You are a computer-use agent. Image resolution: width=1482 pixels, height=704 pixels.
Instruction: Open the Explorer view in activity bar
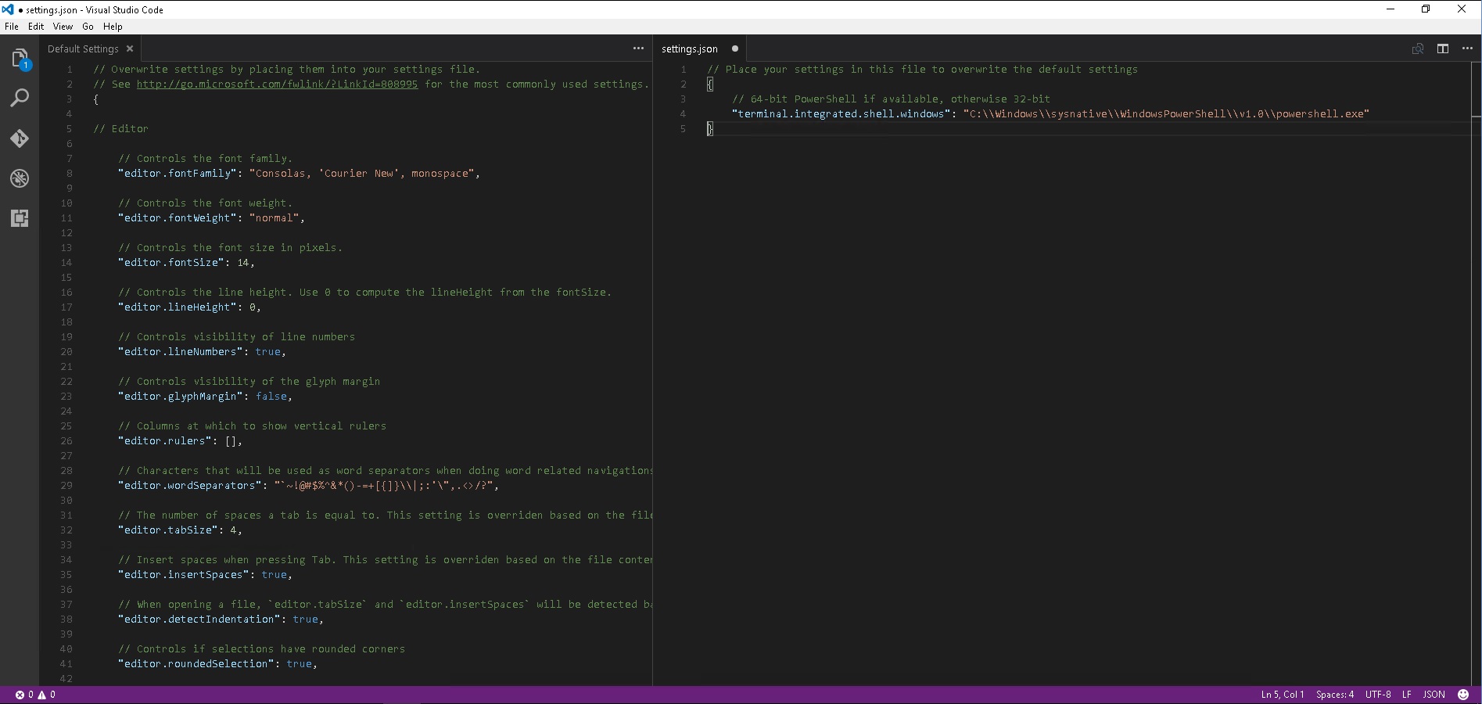pos(20,59)
